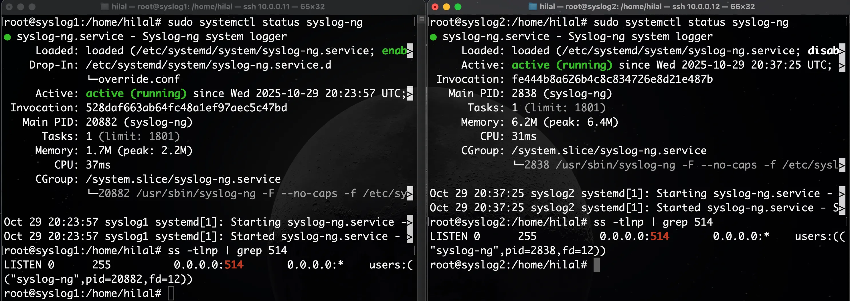Click the syslog1 window title text

coord(218,7)
